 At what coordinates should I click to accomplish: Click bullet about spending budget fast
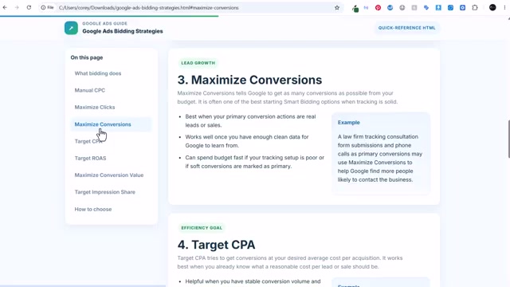pos(255,162)
